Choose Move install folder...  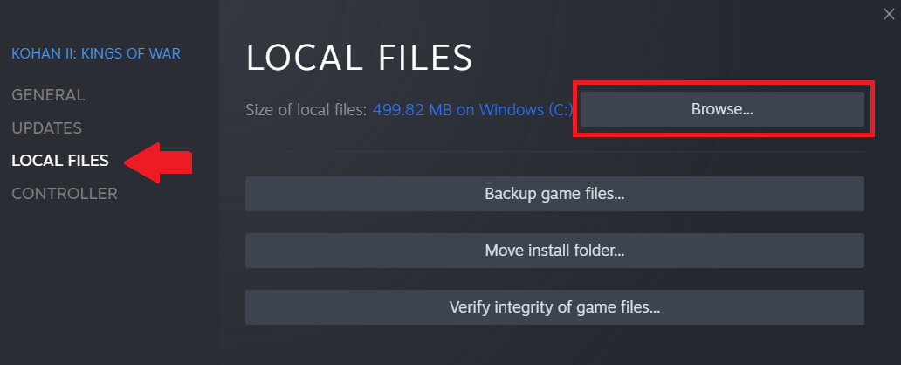(554, 251)
